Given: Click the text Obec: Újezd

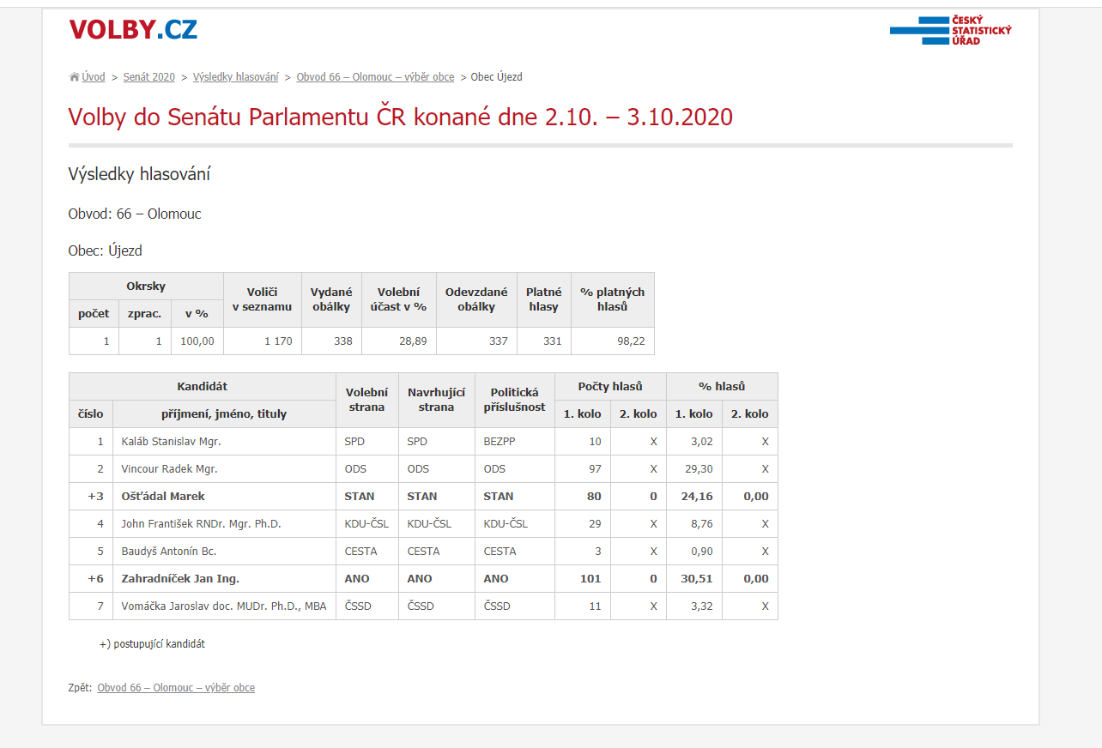Looking at the screenshot, I should (x=106, y=251).
